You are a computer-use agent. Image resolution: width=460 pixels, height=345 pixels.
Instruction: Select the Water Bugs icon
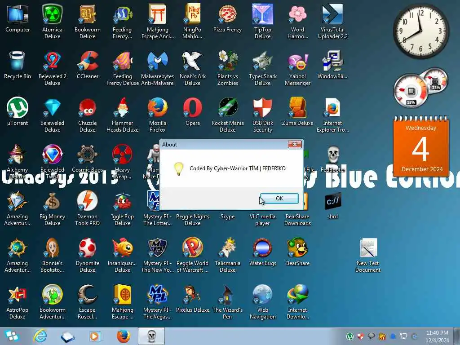click(262, 252)
